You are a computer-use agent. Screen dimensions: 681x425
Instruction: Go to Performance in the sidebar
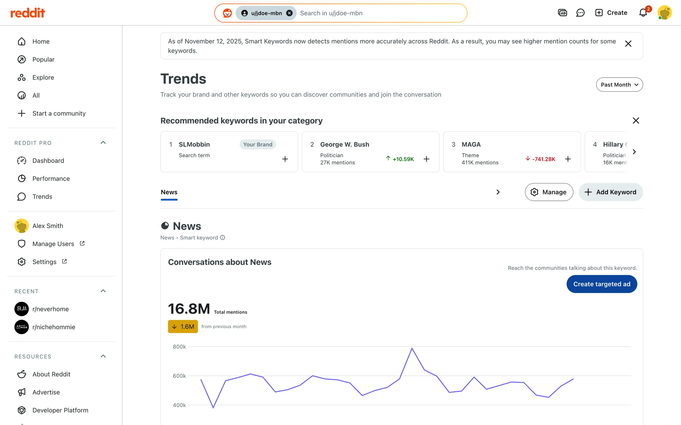(x=51, y=178)
